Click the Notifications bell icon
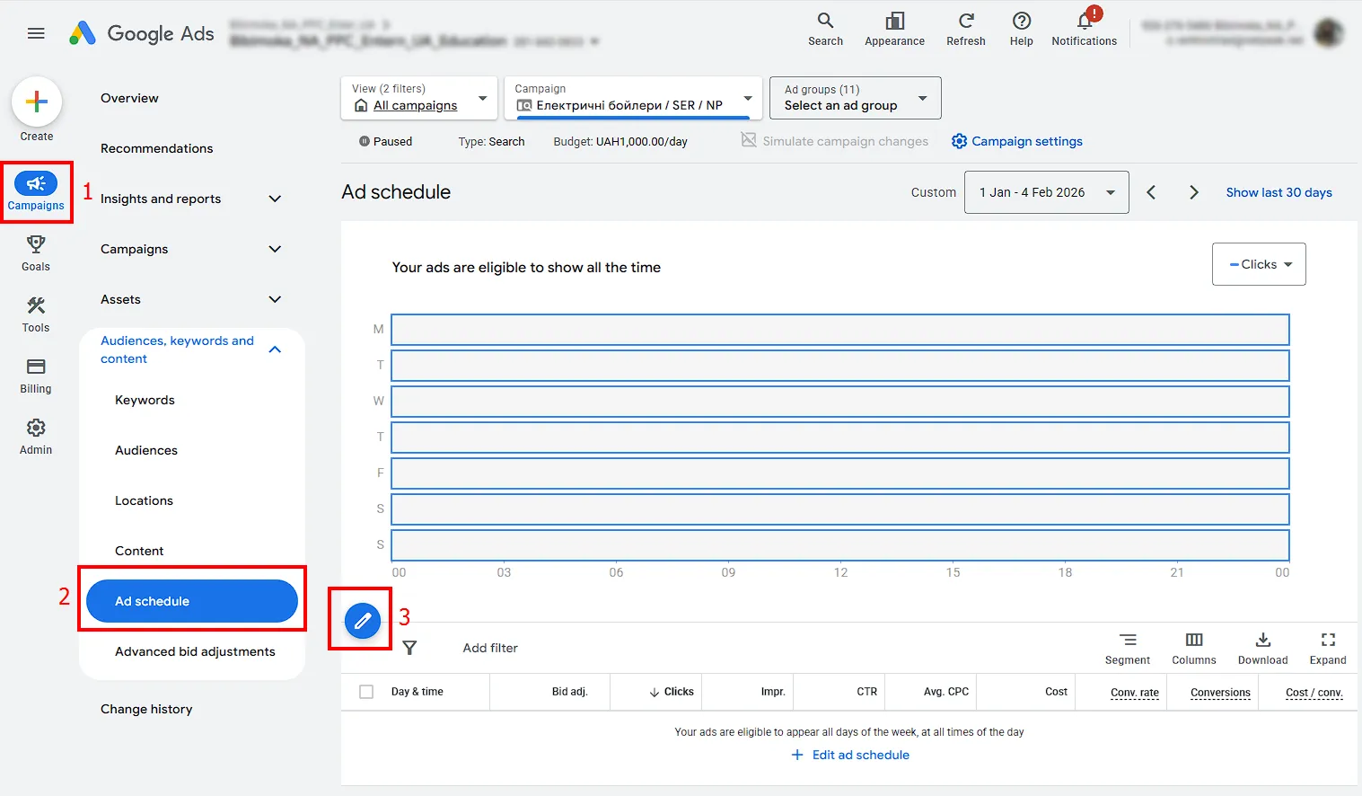Image resolution: width=1362 pixels, height=796 pixels. tap(1085, 22)
